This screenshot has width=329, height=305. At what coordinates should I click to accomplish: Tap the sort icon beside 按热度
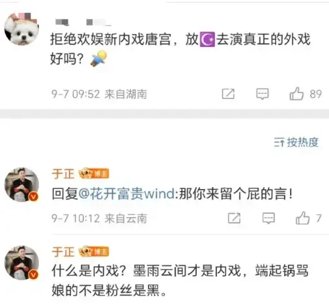(279, 142)
